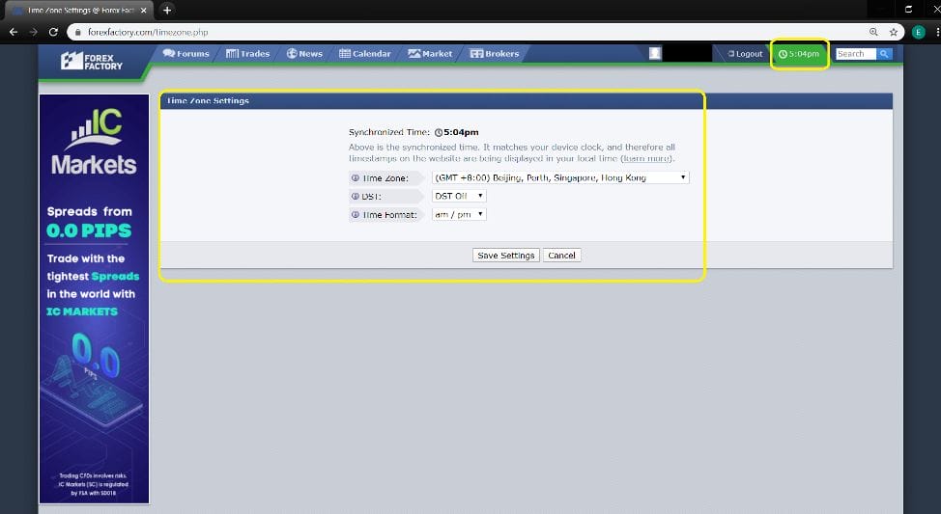Bookmark page with the star icon
The width and height of the screenshot is (941, 514).
(894, 32)
